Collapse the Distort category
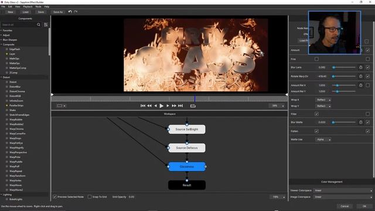 pos(1,77)
